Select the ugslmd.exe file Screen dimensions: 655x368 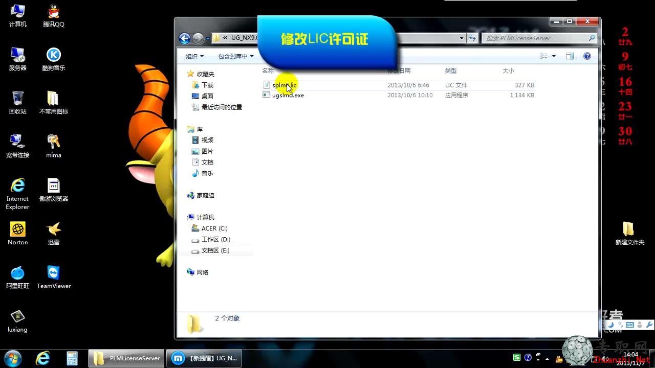pyautogui.click(x=288, y=95)
